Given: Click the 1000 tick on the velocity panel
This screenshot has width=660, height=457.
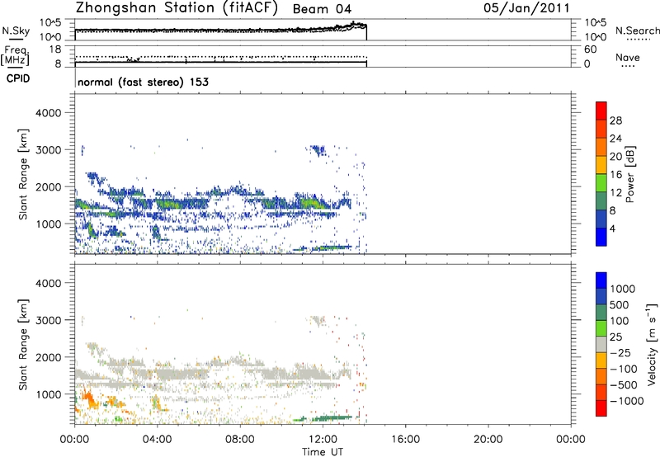Looking at the screenshot, I should click(49, 394).
